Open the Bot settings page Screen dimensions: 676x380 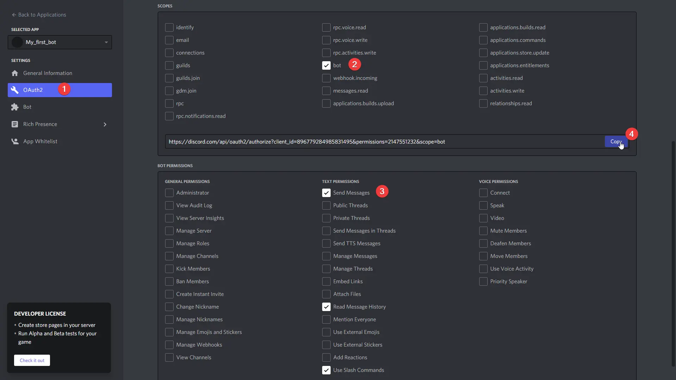coord(27,107)
